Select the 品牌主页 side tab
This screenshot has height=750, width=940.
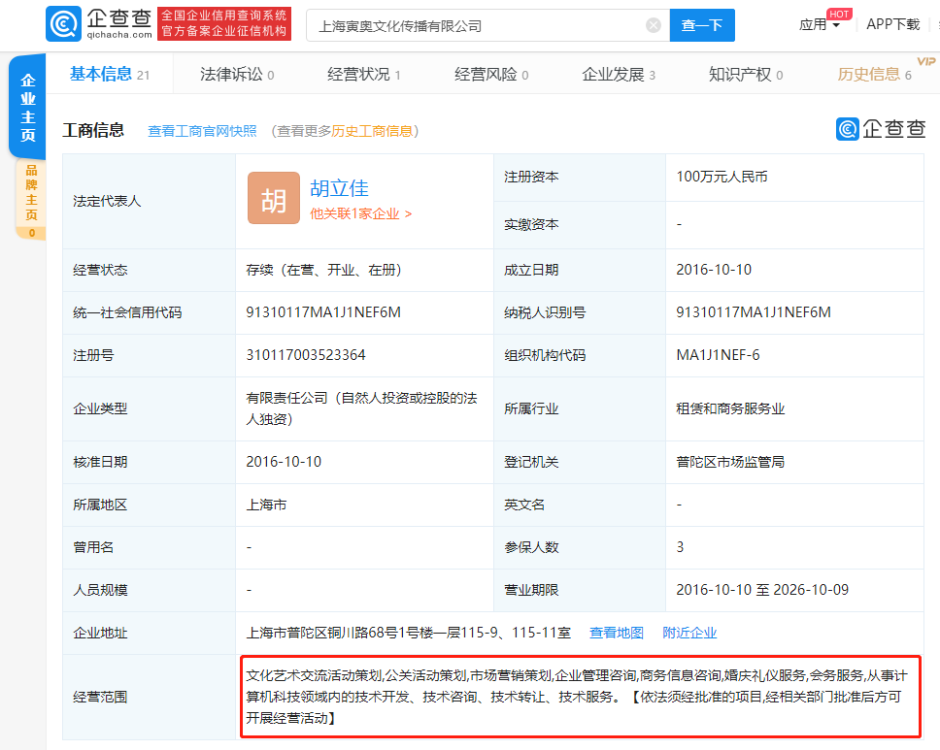pos(30,200)
